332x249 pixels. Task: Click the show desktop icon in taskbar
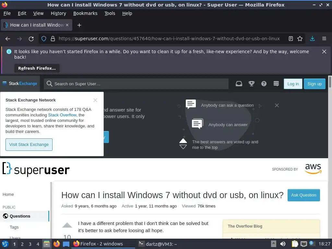(x=66, y=244)
